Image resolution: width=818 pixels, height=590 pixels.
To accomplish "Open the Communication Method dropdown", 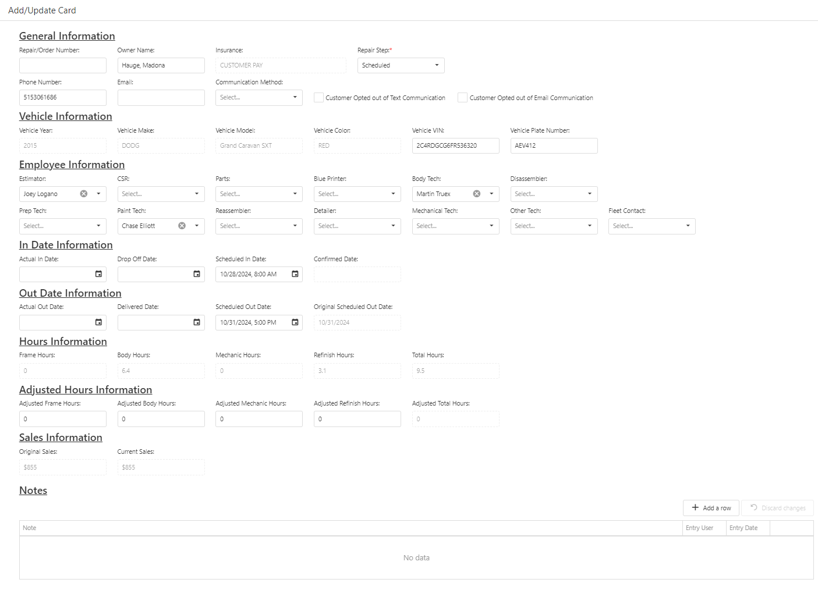I will pos(295,97).
